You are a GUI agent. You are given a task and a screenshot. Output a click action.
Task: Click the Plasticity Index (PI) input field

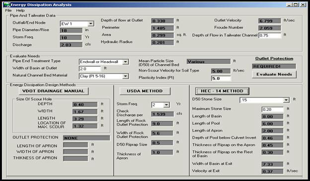click(x=221, y=79)
